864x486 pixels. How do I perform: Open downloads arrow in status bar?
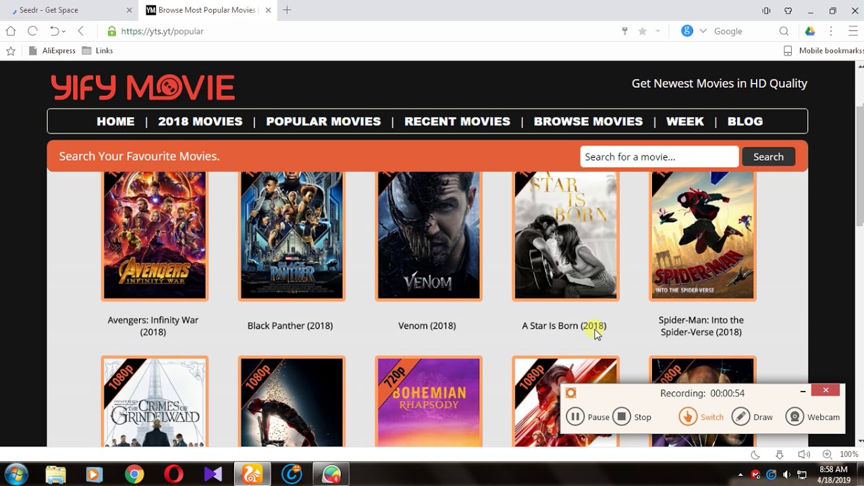pos(780,455)
